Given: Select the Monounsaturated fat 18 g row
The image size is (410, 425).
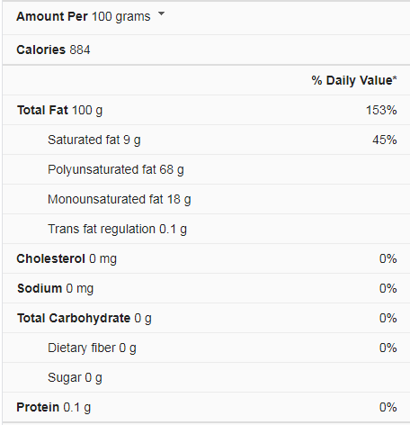Looking at the screenshot, I should pyautogui.click(x=206, y=199).
